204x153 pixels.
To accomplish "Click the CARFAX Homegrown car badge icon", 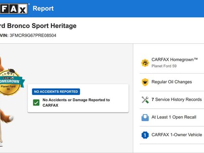I will click(x=145, y=63).
